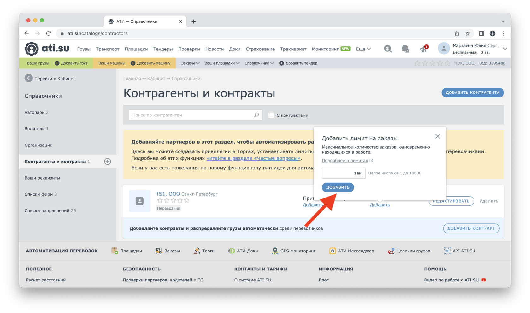Click the search magnifier in contractor search

click(256, 115)
